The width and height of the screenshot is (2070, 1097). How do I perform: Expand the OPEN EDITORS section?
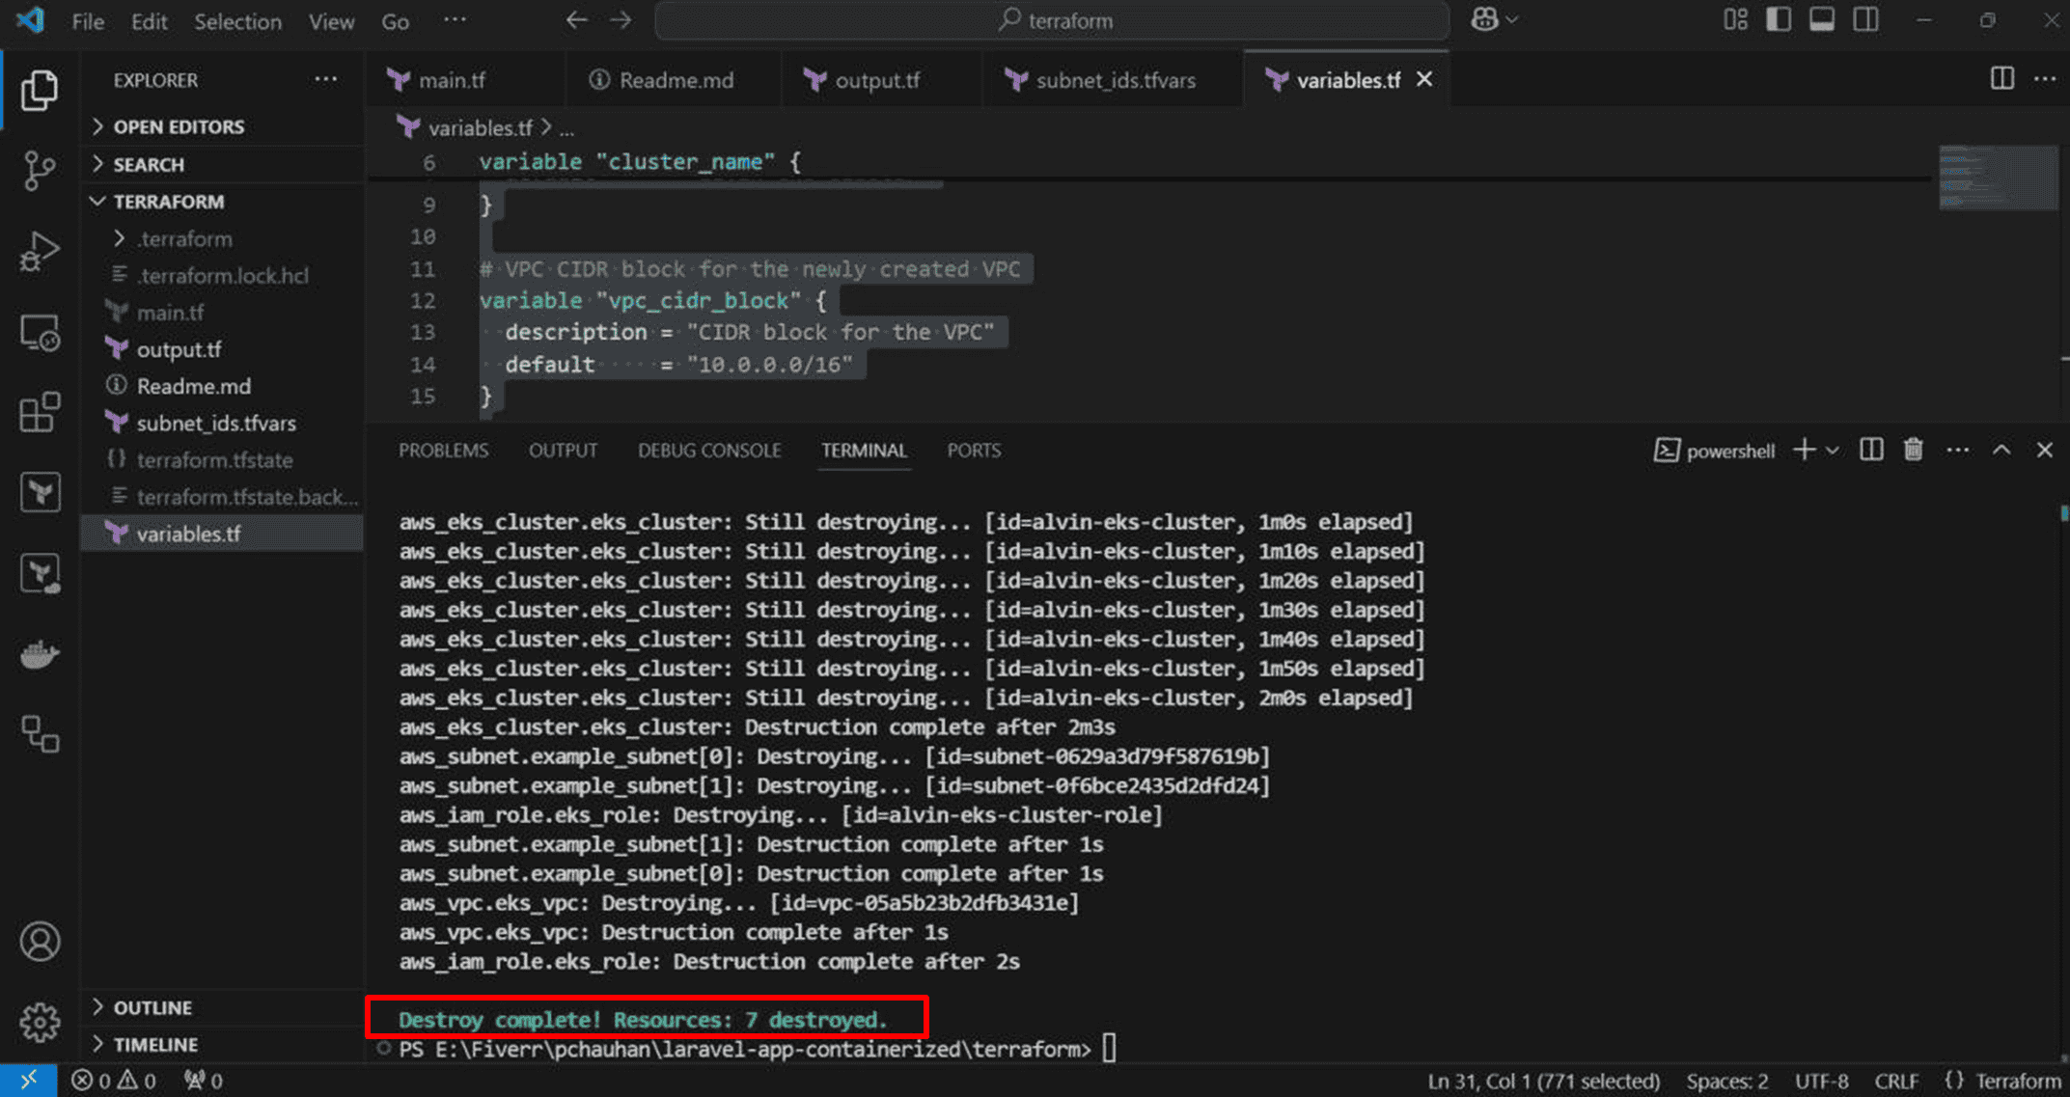click(x=222, y=126)
